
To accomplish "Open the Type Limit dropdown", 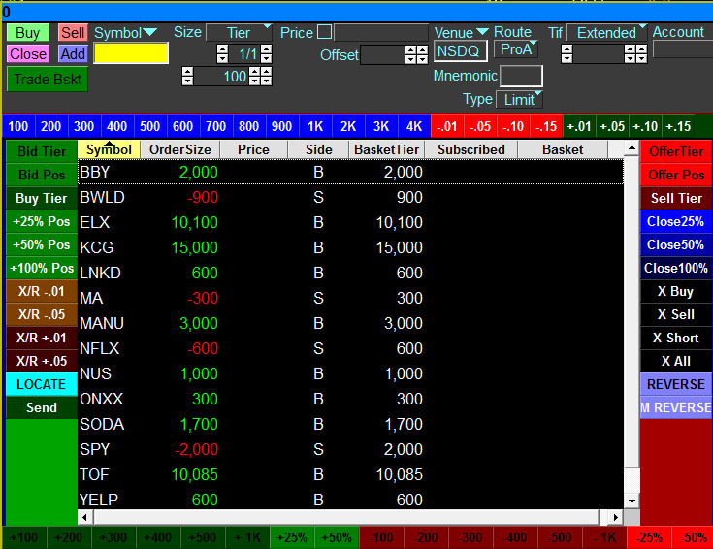I will 519,100.
